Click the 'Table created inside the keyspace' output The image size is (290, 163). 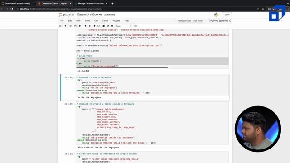[97, 147]
